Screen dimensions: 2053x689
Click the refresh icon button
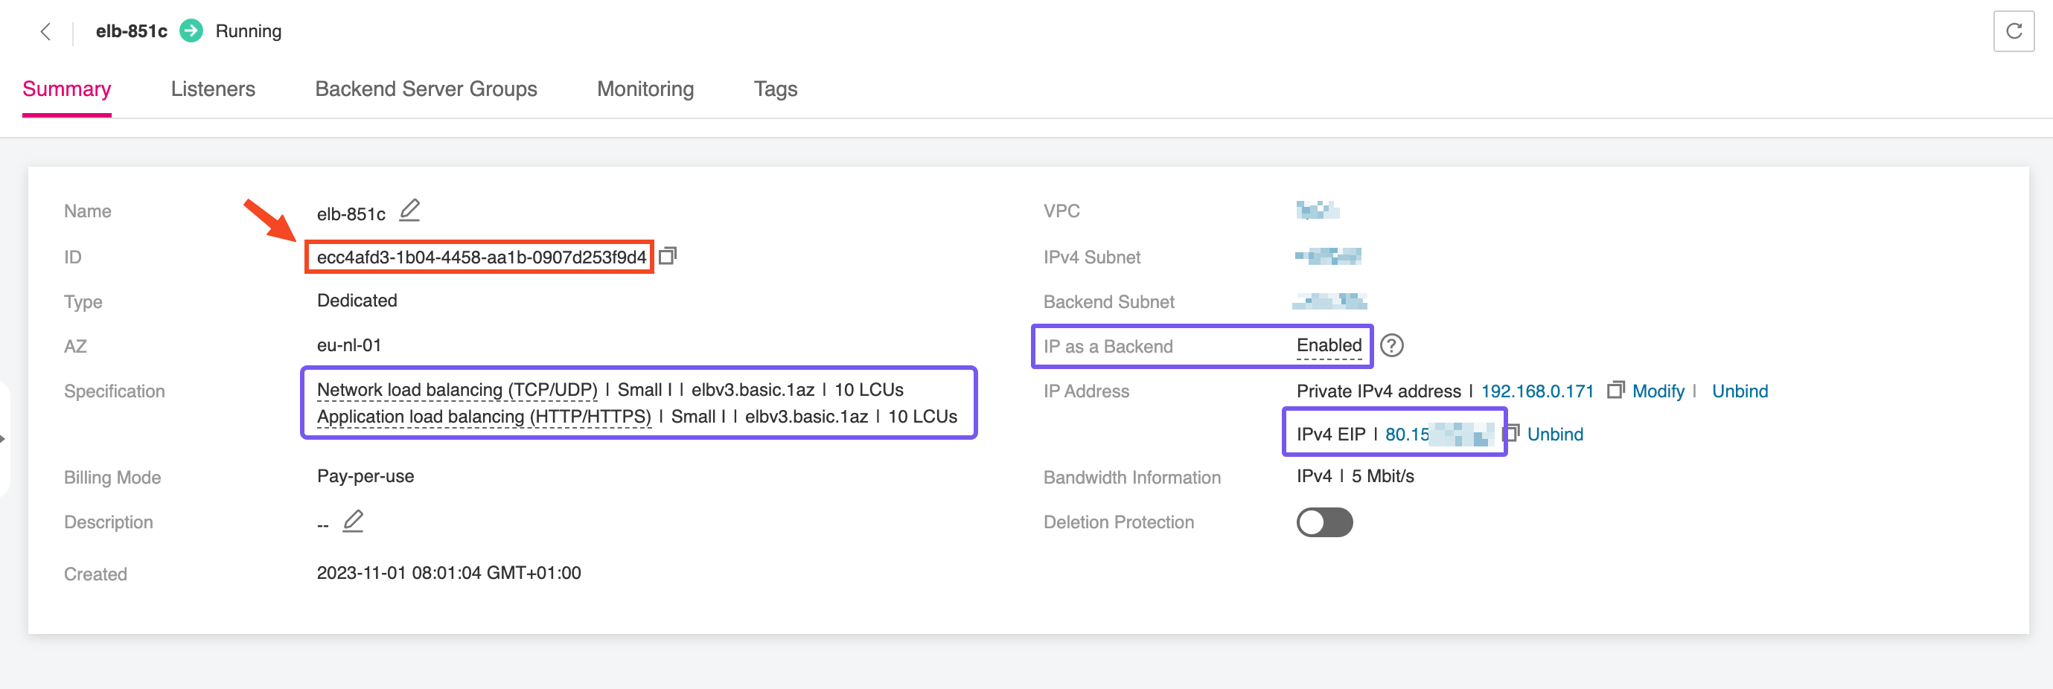point(2013,32)
